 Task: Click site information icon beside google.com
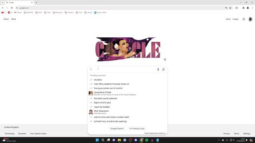17,8
